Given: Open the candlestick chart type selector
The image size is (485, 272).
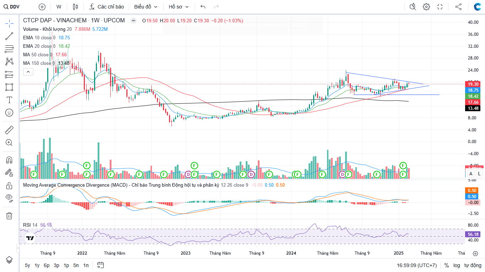Looking at the screenshot, I should 75,7.
